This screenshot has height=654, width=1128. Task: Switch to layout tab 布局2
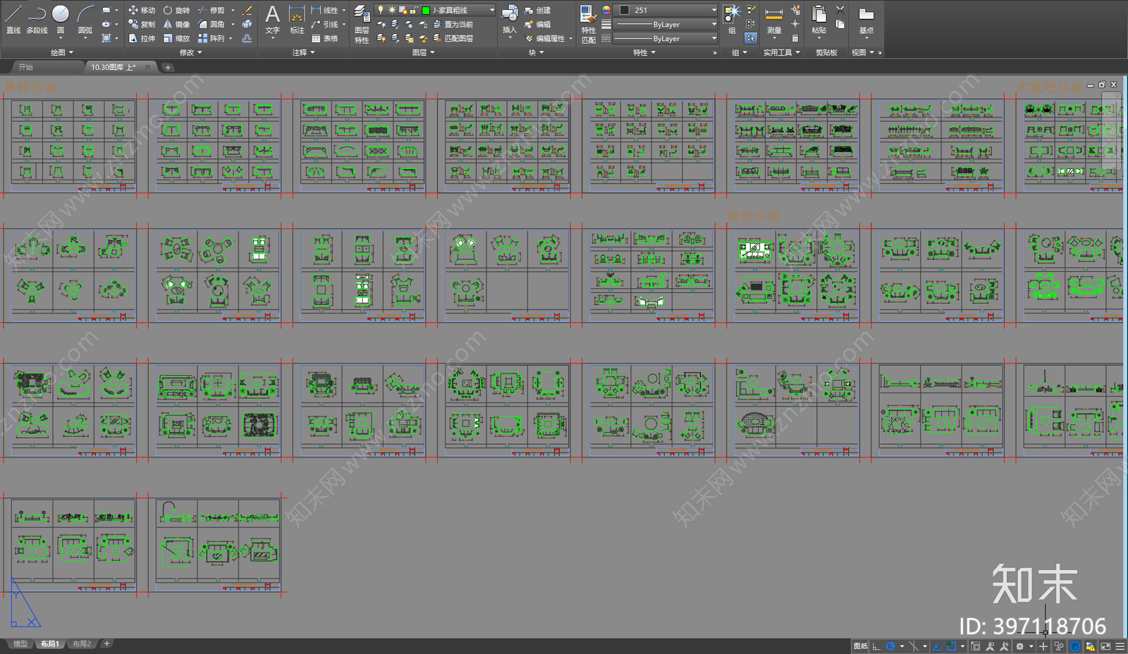coord(82,643)
